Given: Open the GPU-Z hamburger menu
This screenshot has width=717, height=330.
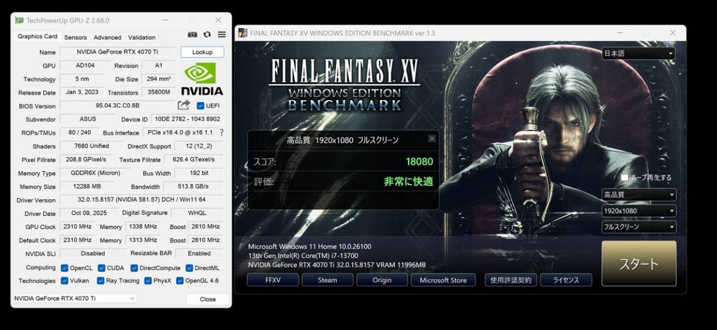Looking at the screenshot, I should click(x=222, y=35).
